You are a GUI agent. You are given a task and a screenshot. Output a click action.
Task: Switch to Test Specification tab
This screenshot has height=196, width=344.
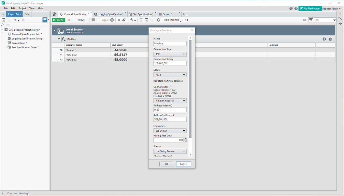tap(142, 14)
